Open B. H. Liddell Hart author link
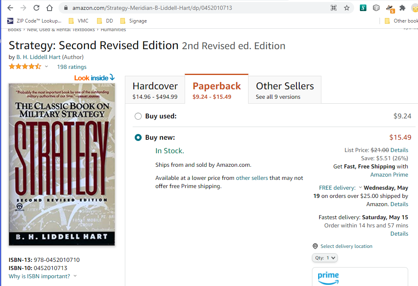The image size is (418, 286). tap(38, 57)
